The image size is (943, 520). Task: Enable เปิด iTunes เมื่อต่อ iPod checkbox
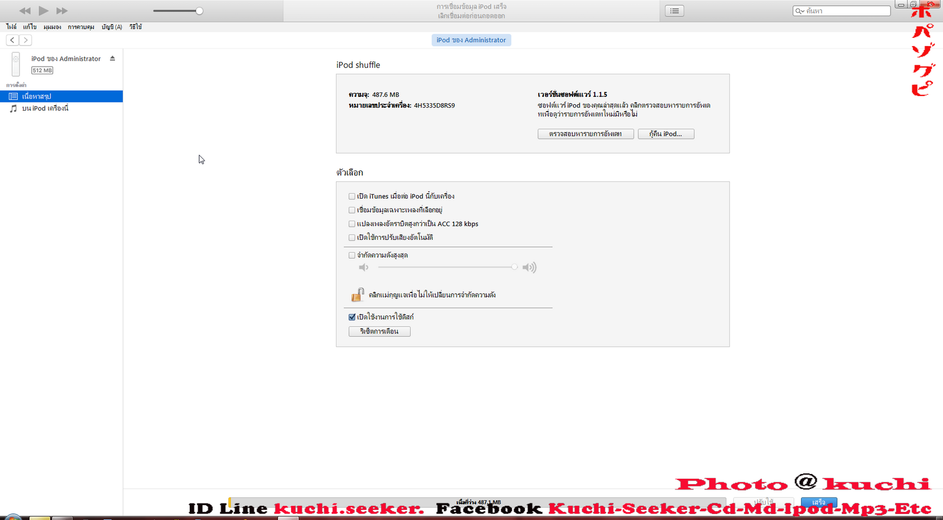[352, 196]
